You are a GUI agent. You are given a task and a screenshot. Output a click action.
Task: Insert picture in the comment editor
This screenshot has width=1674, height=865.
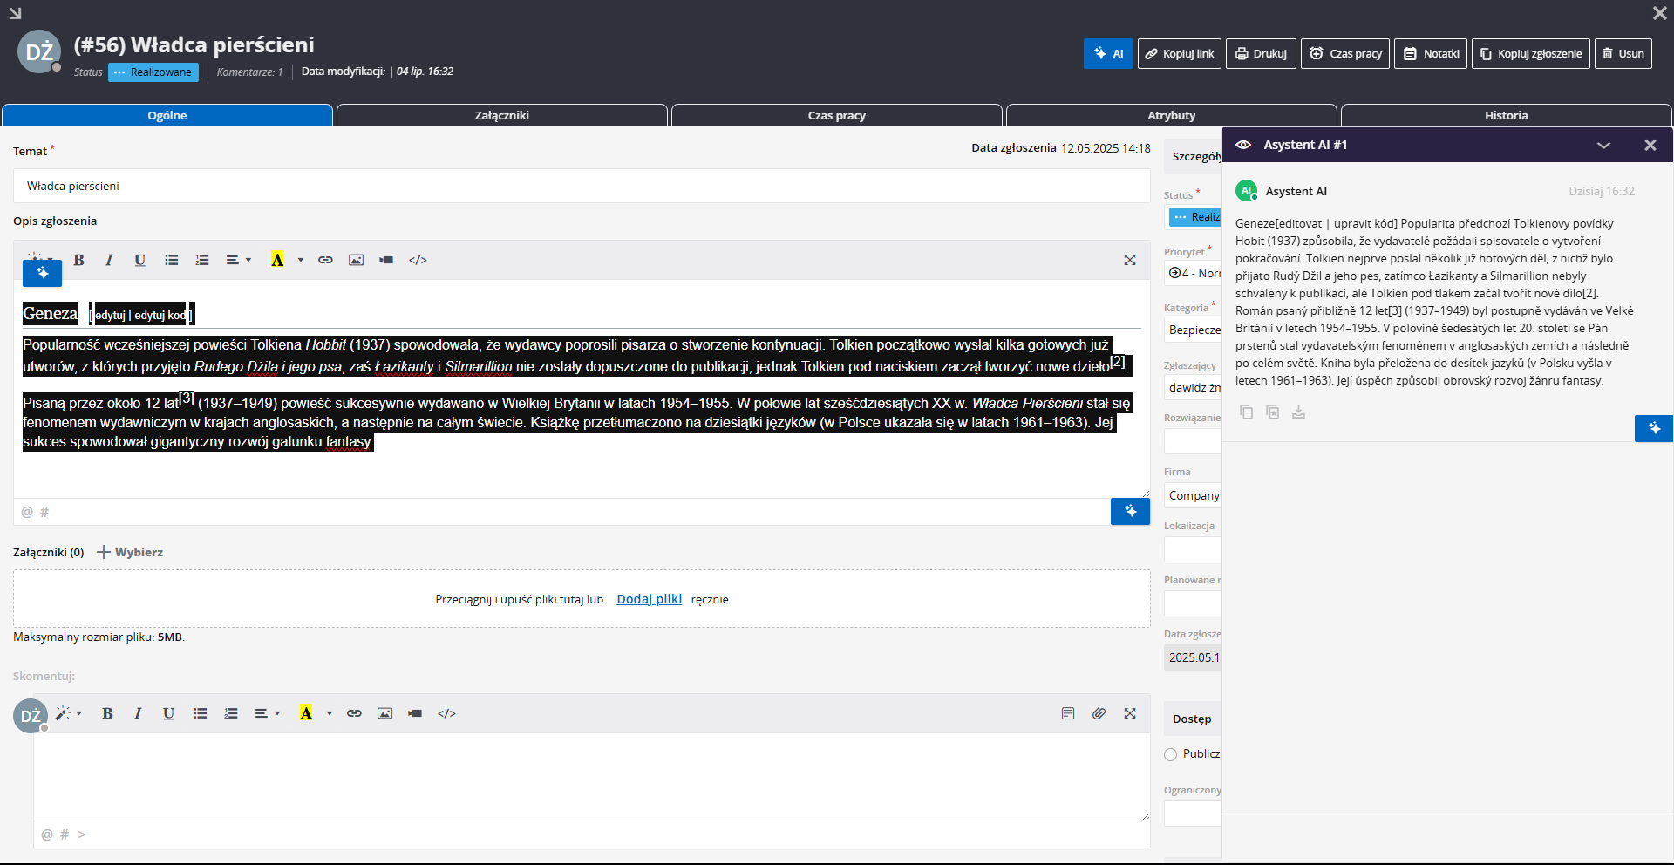coord(384,713)
